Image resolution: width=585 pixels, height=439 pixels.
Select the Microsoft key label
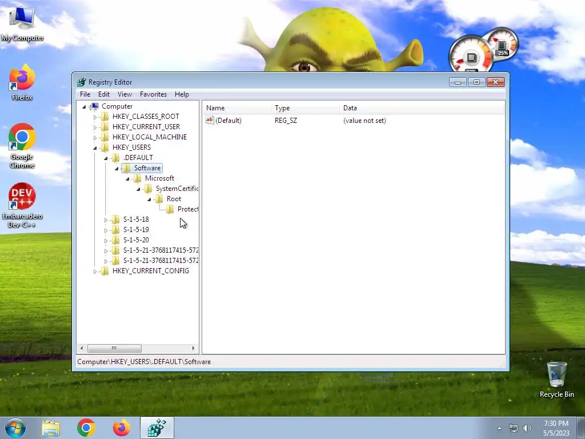[x=160, y=178]
